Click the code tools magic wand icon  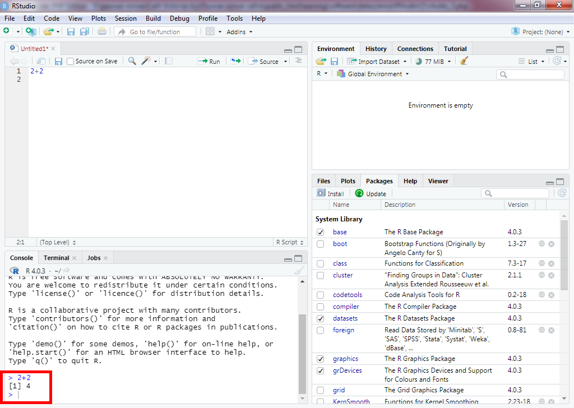pyautogui.click(x=147, y=61)
